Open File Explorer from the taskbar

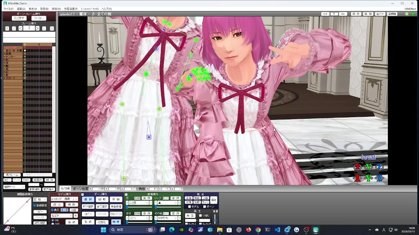click(x=220, y=230)
